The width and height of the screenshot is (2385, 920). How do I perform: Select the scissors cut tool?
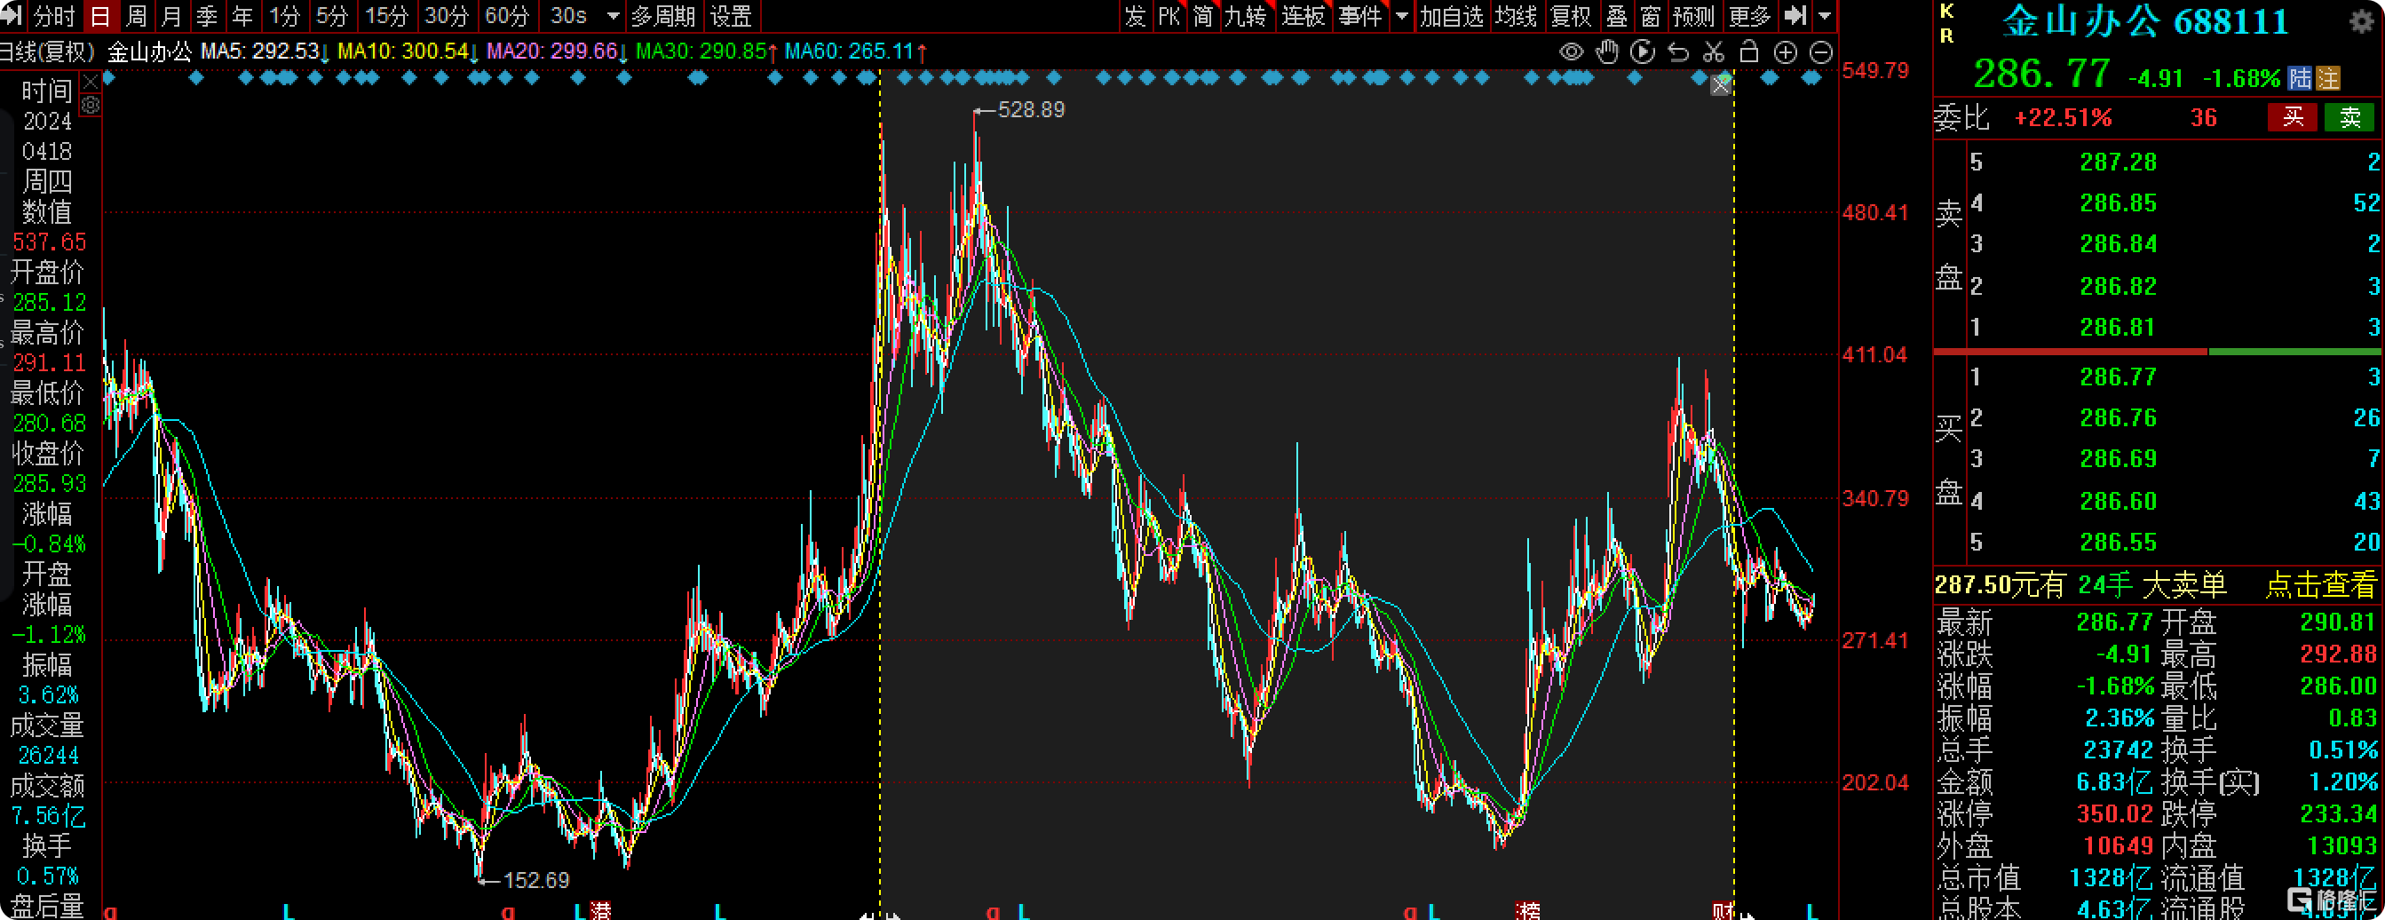1714,52
